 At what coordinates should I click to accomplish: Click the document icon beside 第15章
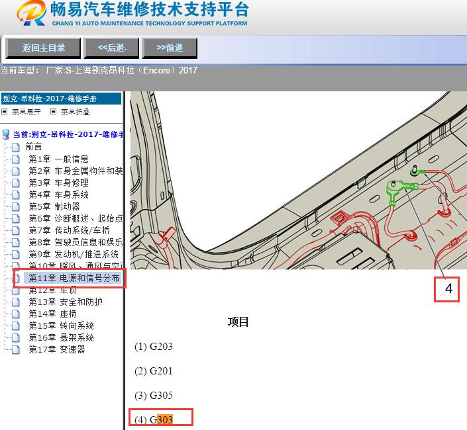click(x=16, y=325)
